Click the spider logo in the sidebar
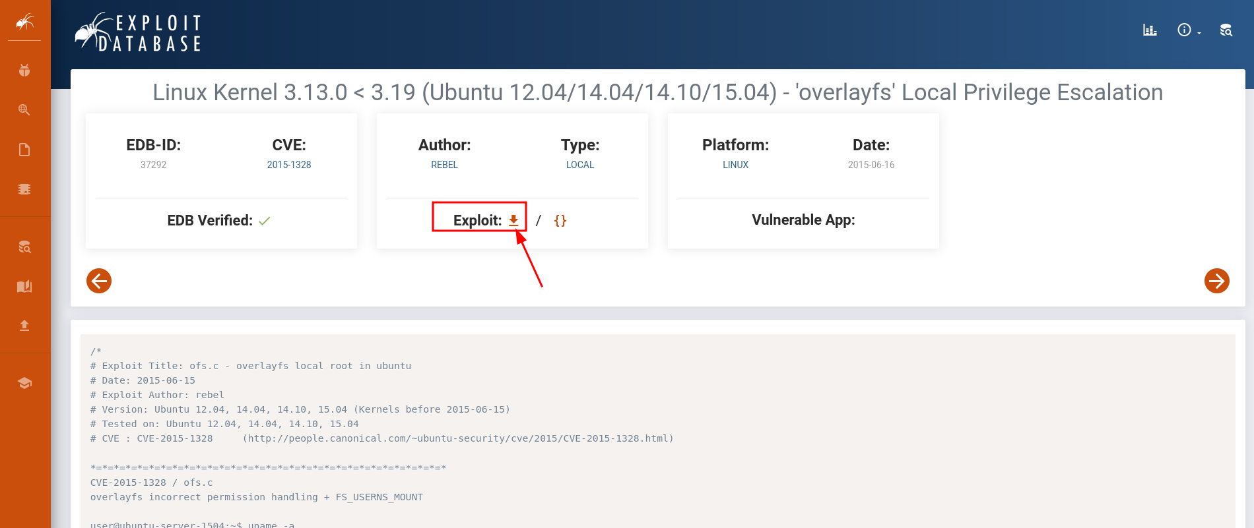1254x528 pixels. coord(24,22)
